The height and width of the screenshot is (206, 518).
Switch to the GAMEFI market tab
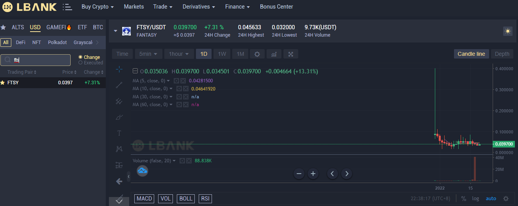[x=59, y=27]
